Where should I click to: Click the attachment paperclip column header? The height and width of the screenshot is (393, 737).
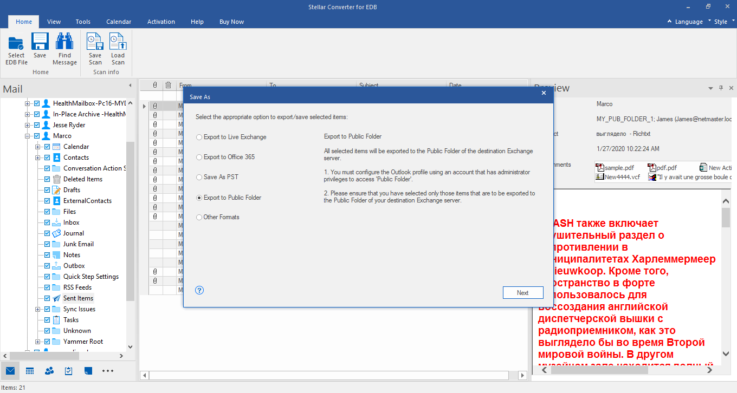155,85
